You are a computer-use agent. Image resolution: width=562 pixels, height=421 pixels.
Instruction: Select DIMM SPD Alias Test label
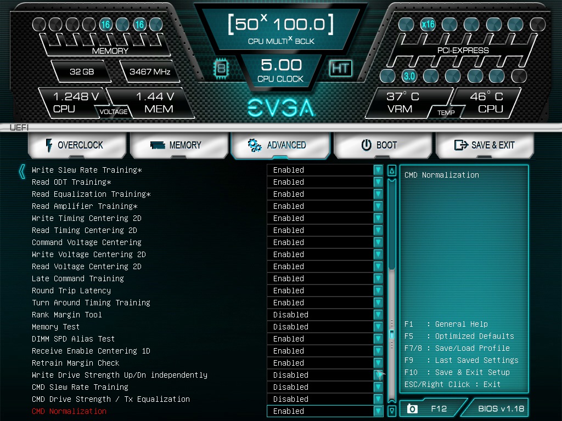click(x=73, y=339)
